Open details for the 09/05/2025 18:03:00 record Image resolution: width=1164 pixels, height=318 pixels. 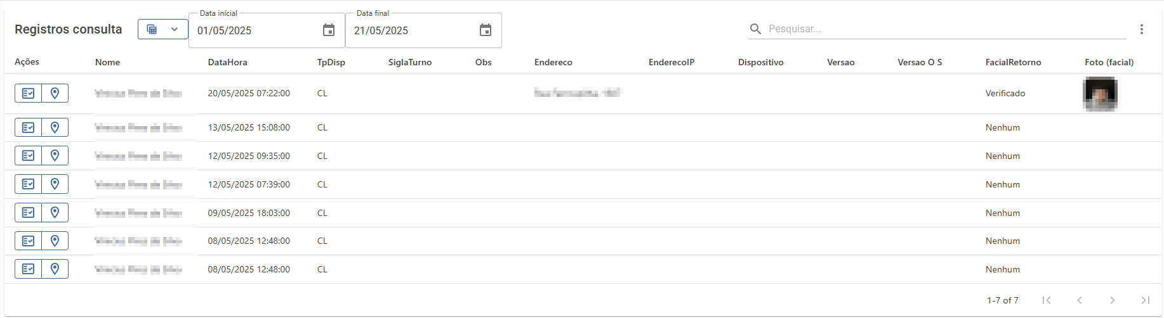28,212
